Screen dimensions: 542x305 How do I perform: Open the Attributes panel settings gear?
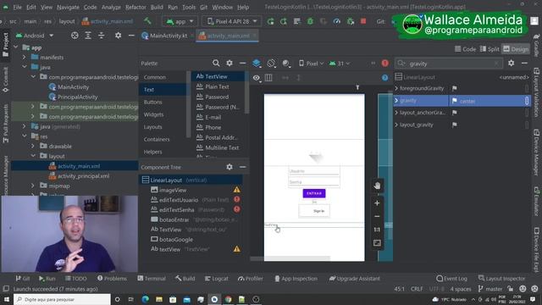511,63
